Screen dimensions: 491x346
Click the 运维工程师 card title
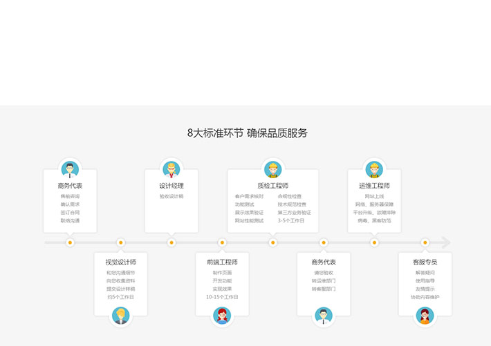point(374,186)
